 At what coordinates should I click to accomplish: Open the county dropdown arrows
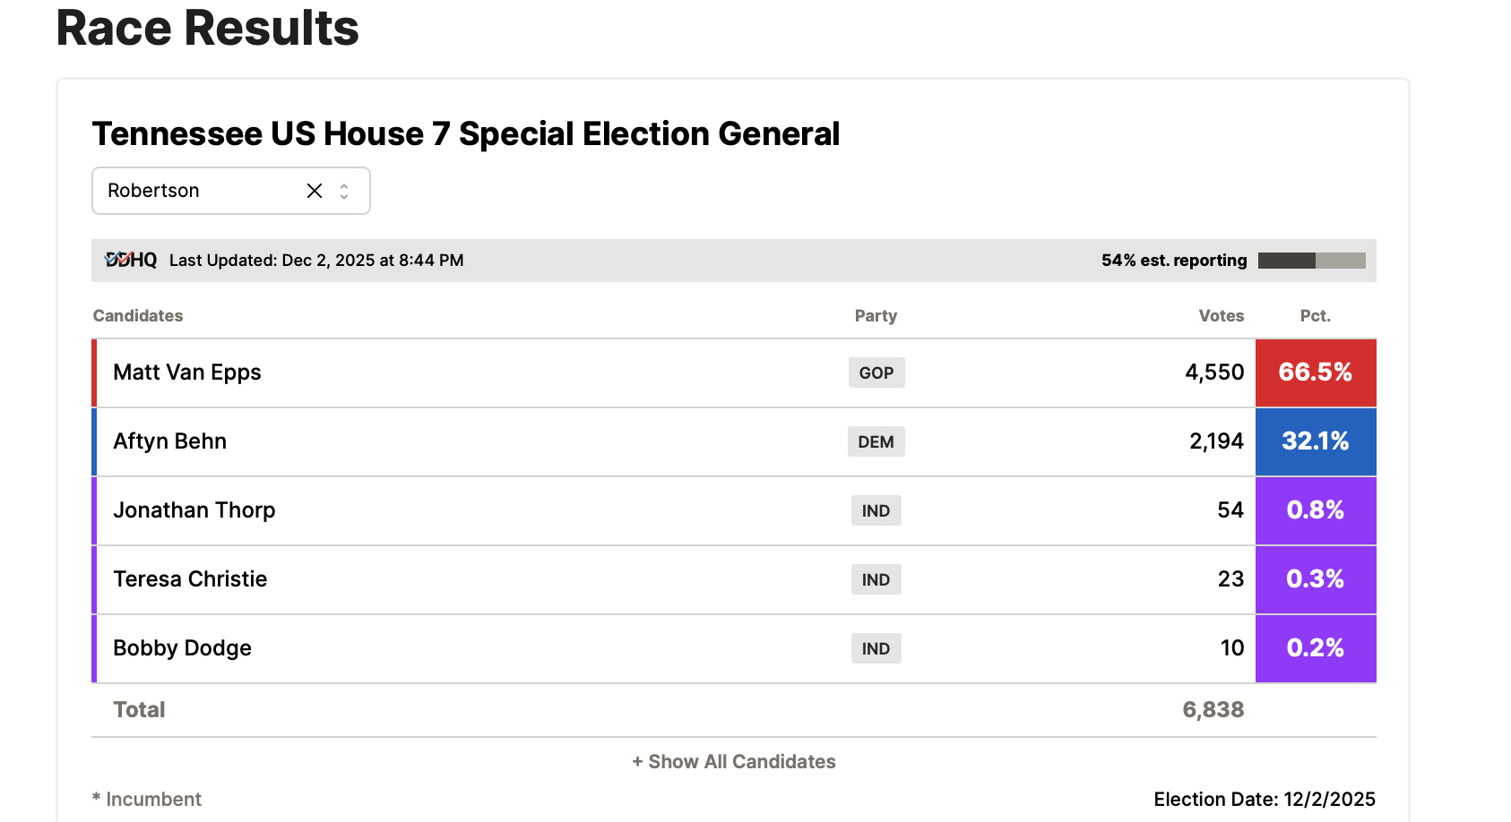[x=344, y=191]
